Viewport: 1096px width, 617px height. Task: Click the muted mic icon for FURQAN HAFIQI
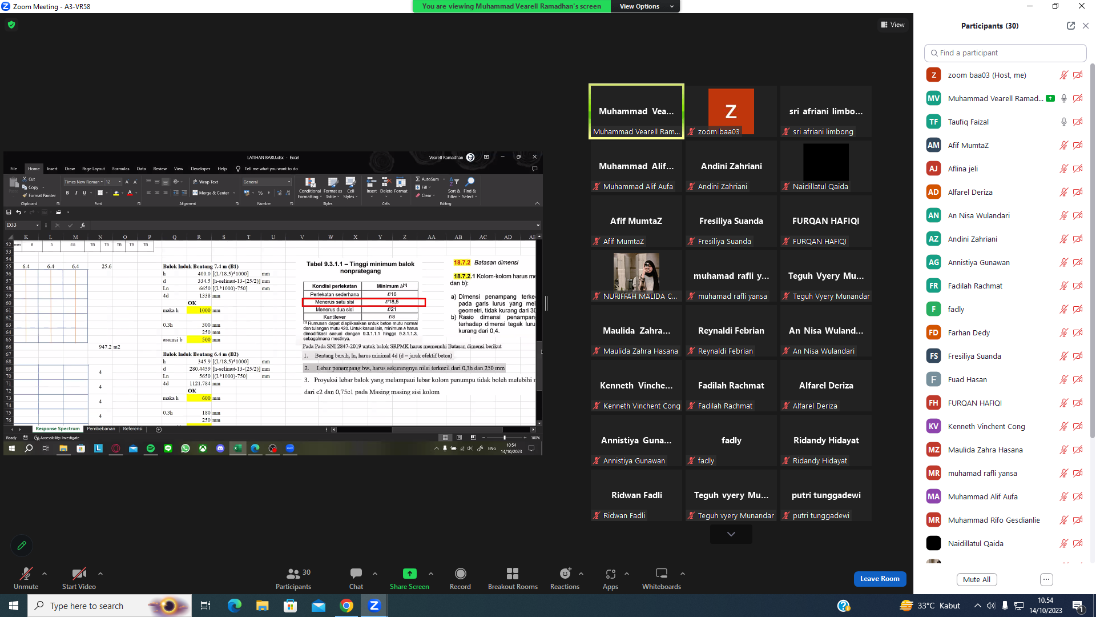[1063, 403]
